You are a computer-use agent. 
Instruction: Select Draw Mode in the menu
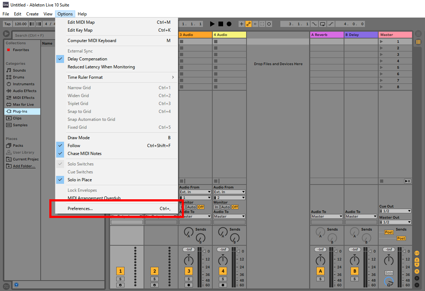[117, 138]
